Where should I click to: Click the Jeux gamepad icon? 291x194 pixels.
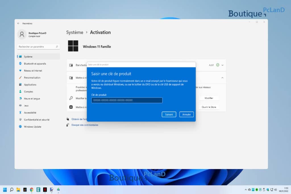coord(20,105)
